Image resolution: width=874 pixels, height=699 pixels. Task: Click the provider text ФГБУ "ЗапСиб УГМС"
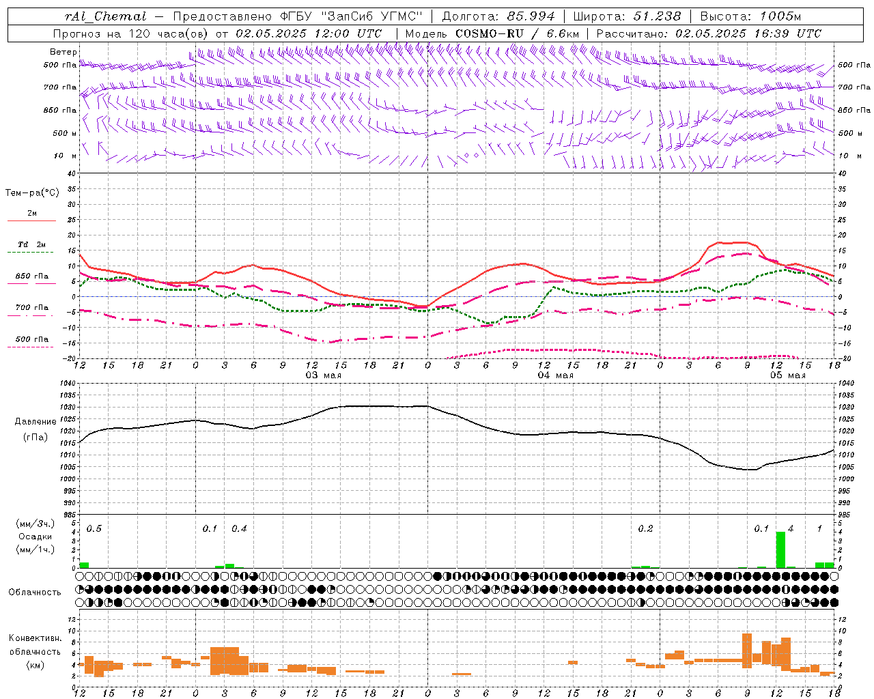pos(352,16)
